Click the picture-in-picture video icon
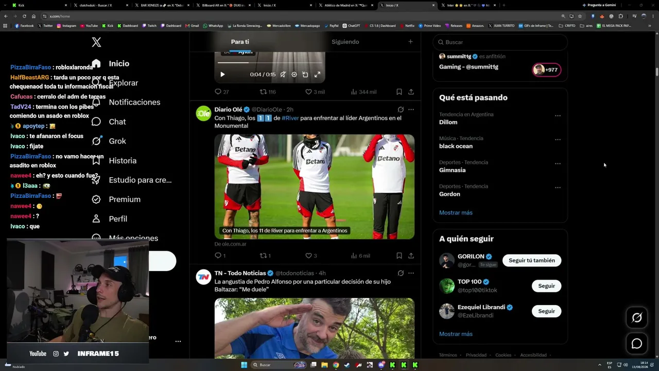This screenshot has width=659, height=371. pyautogui.click(x=305, y=75)
